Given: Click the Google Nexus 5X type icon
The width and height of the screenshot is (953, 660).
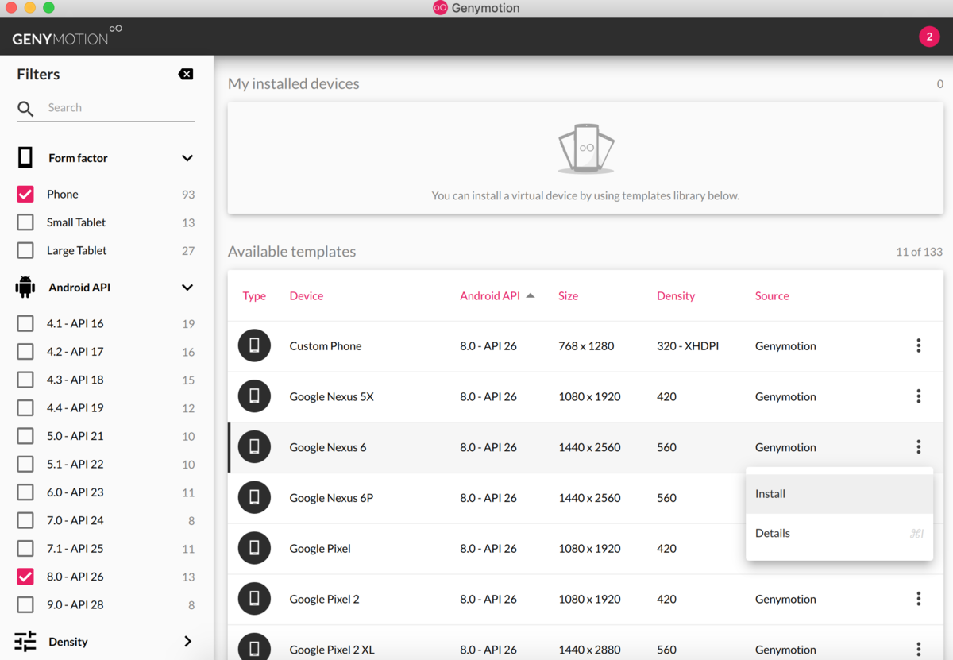Looking at the screenshot, I should coord(254,396).
